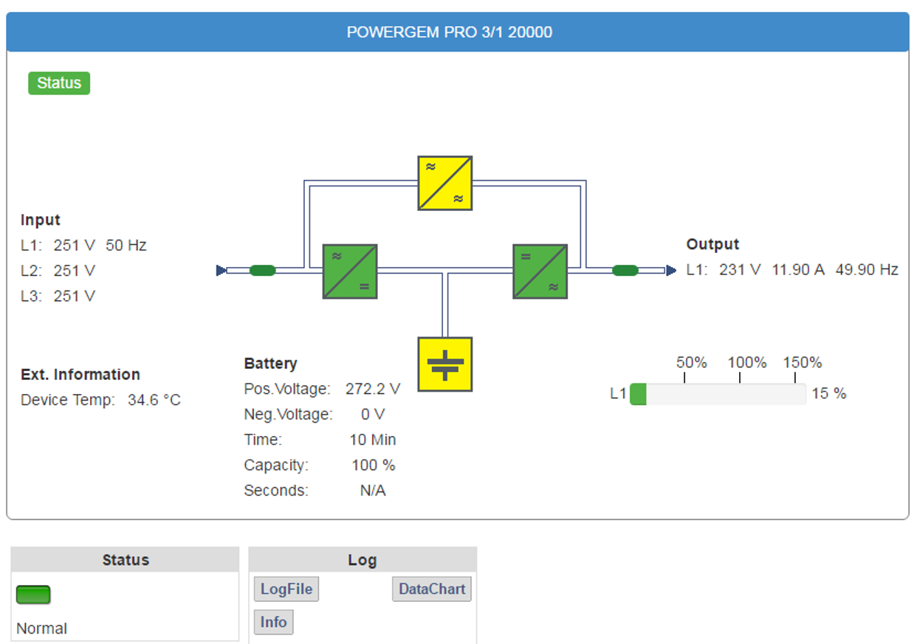The height and width of the screenshot is (644, 920).
Task: Click the Ext. Information heading
Action: pyautogui.click(x=80, y=375)
